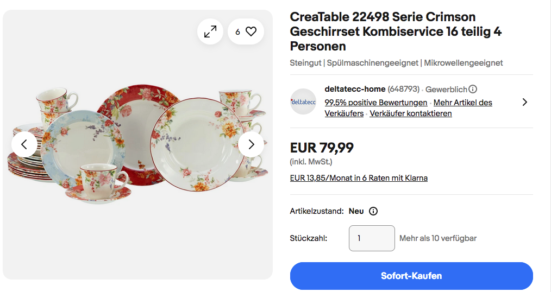Viewport: 551px width, 292px height.
Task: Expand the seller details chevron
Action: (524, 102)
